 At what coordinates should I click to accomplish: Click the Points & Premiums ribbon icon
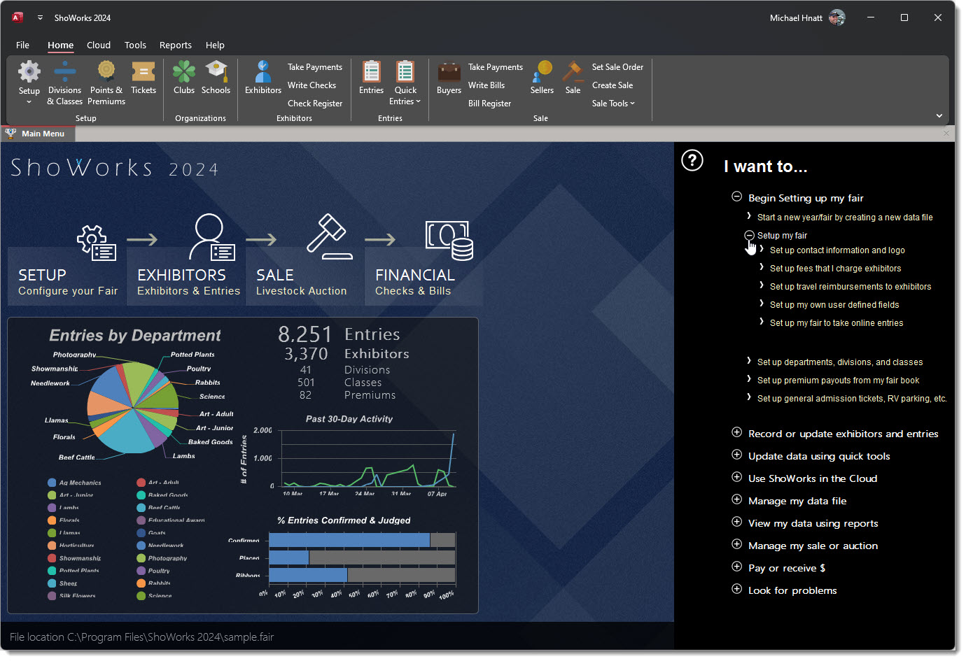[x=106, y=83]
